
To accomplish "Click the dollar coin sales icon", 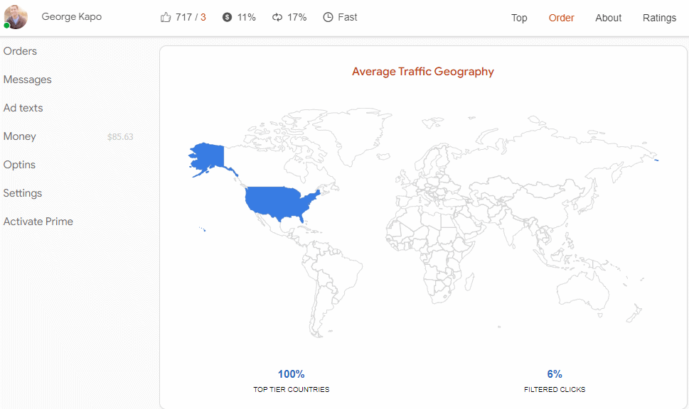I will 227,17.
